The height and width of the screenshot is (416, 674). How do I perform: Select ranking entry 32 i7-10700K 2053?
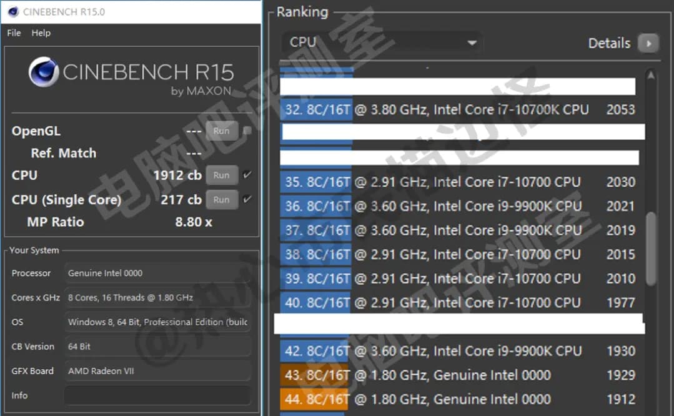tap(460, 109)
